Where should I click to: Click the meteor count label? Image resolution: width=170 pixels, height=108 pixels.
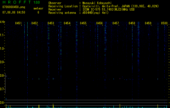click(x=38, y=8)
